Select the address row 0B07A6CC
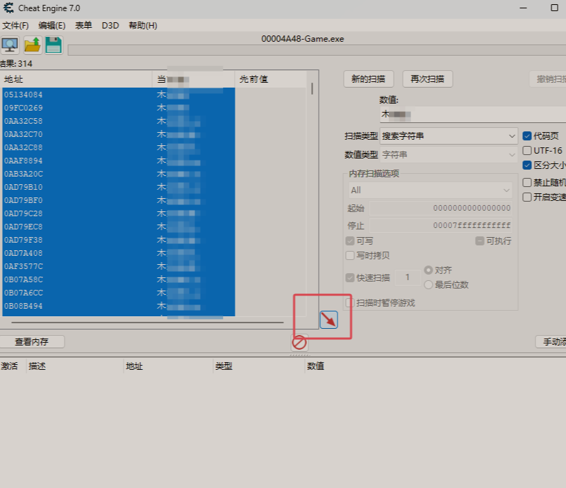Viewport: 566px width, 488px height. click(119, 293)
